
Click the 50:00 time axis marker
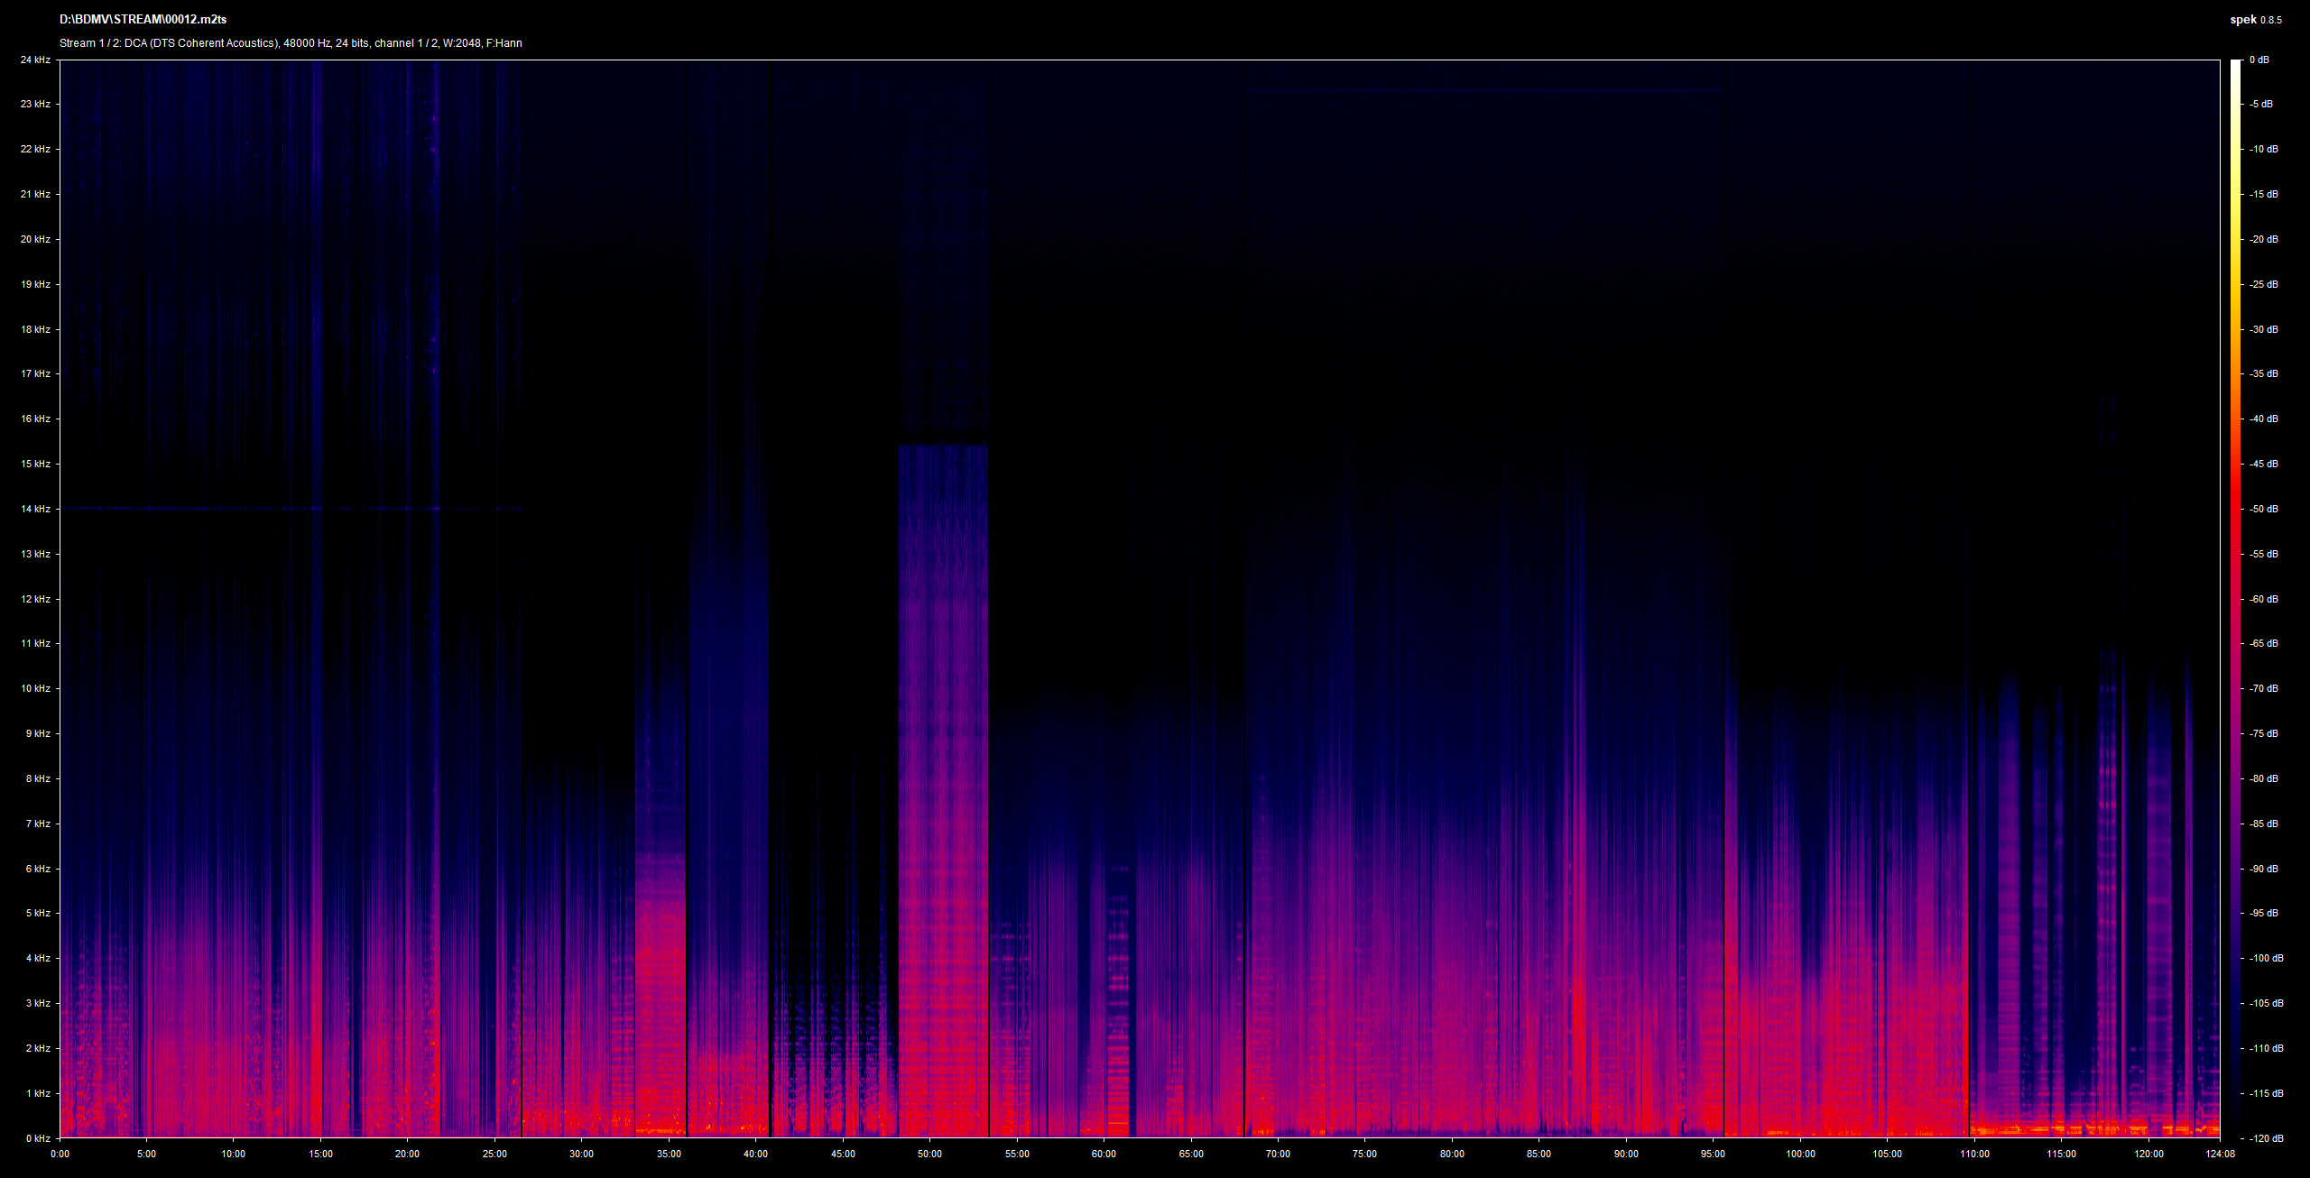click(929, 1154)
